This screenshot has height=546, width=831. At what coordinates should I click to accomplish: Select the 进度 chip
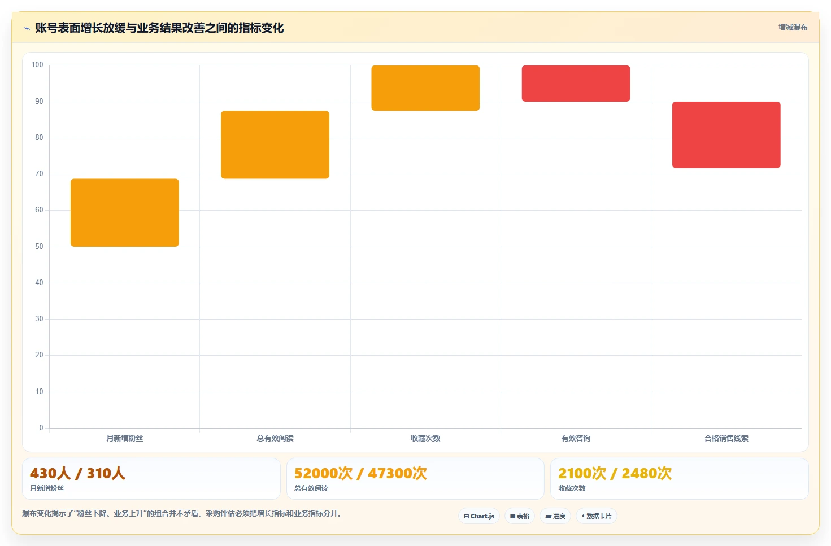click(555, 516)
